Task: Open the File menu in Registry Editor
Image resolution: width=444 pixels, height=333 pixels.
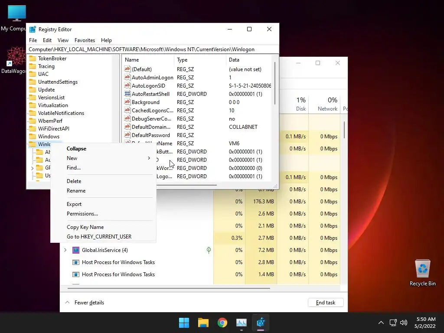Action: point(33,40)
